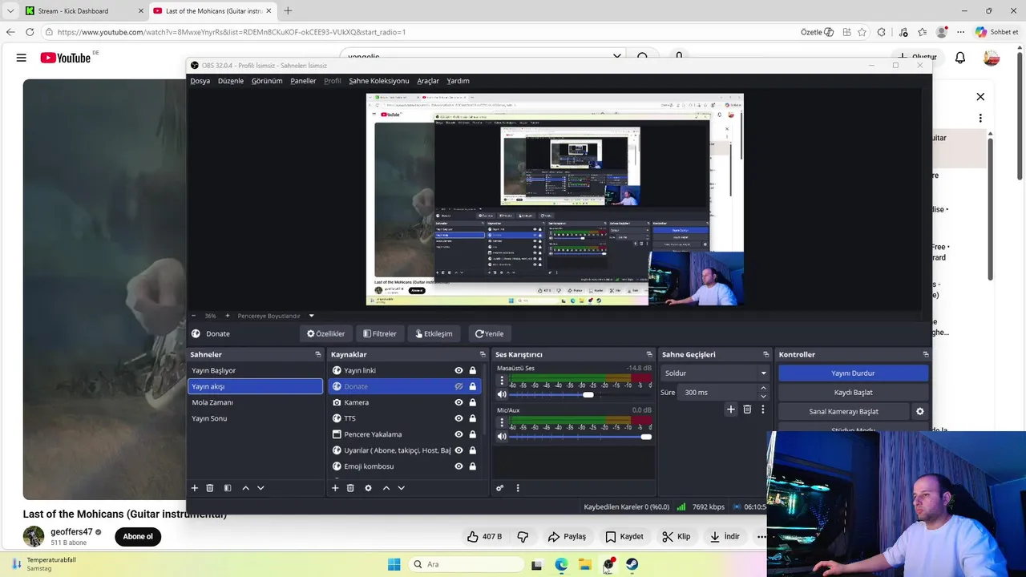Click the Süre 300 ms input field
Viewport: 1026px width, 577px height.
coord(718,392)
